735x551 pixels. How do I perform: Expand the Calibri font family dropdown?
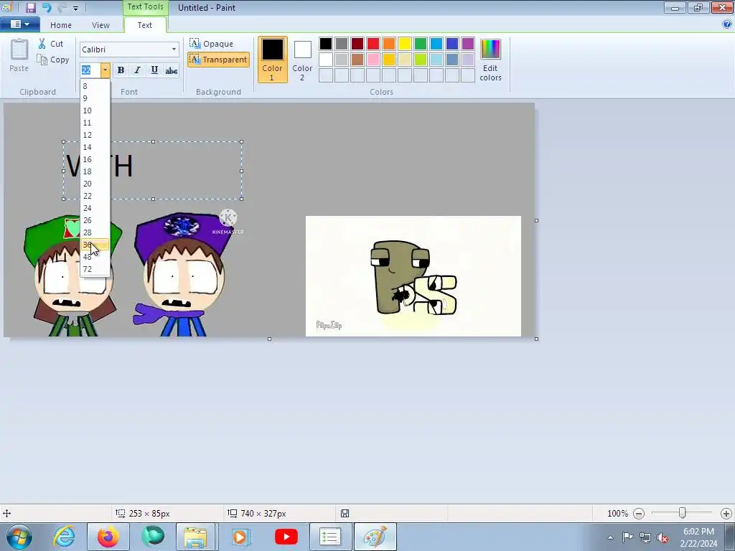[x=174, y=50]
